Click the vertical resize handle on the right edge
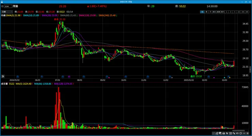The width and height of the screenshot is (252, 136). click(250, 70)
